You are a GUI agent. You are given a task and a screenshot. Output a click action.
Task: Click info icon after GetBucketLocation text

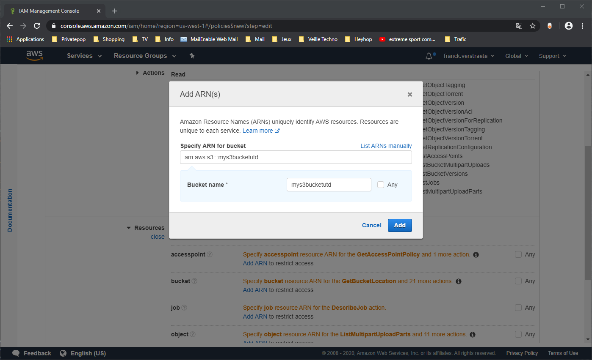coord(459,281)
